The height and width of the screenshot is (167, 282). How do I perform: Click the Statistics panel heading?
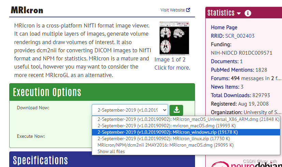click(221, 13)
